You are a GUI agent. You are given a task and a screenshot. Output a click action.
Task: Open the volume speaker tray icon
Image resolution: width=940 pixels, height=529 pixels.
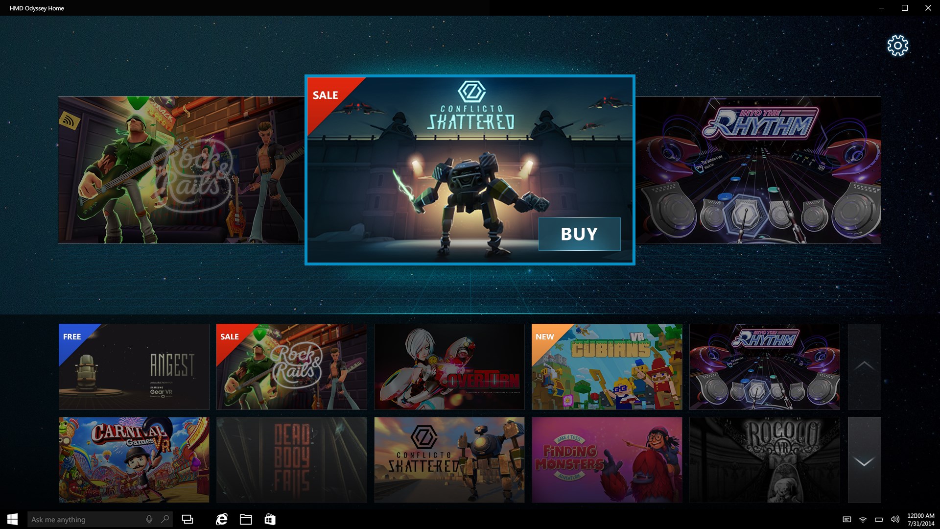click(895, 519)
